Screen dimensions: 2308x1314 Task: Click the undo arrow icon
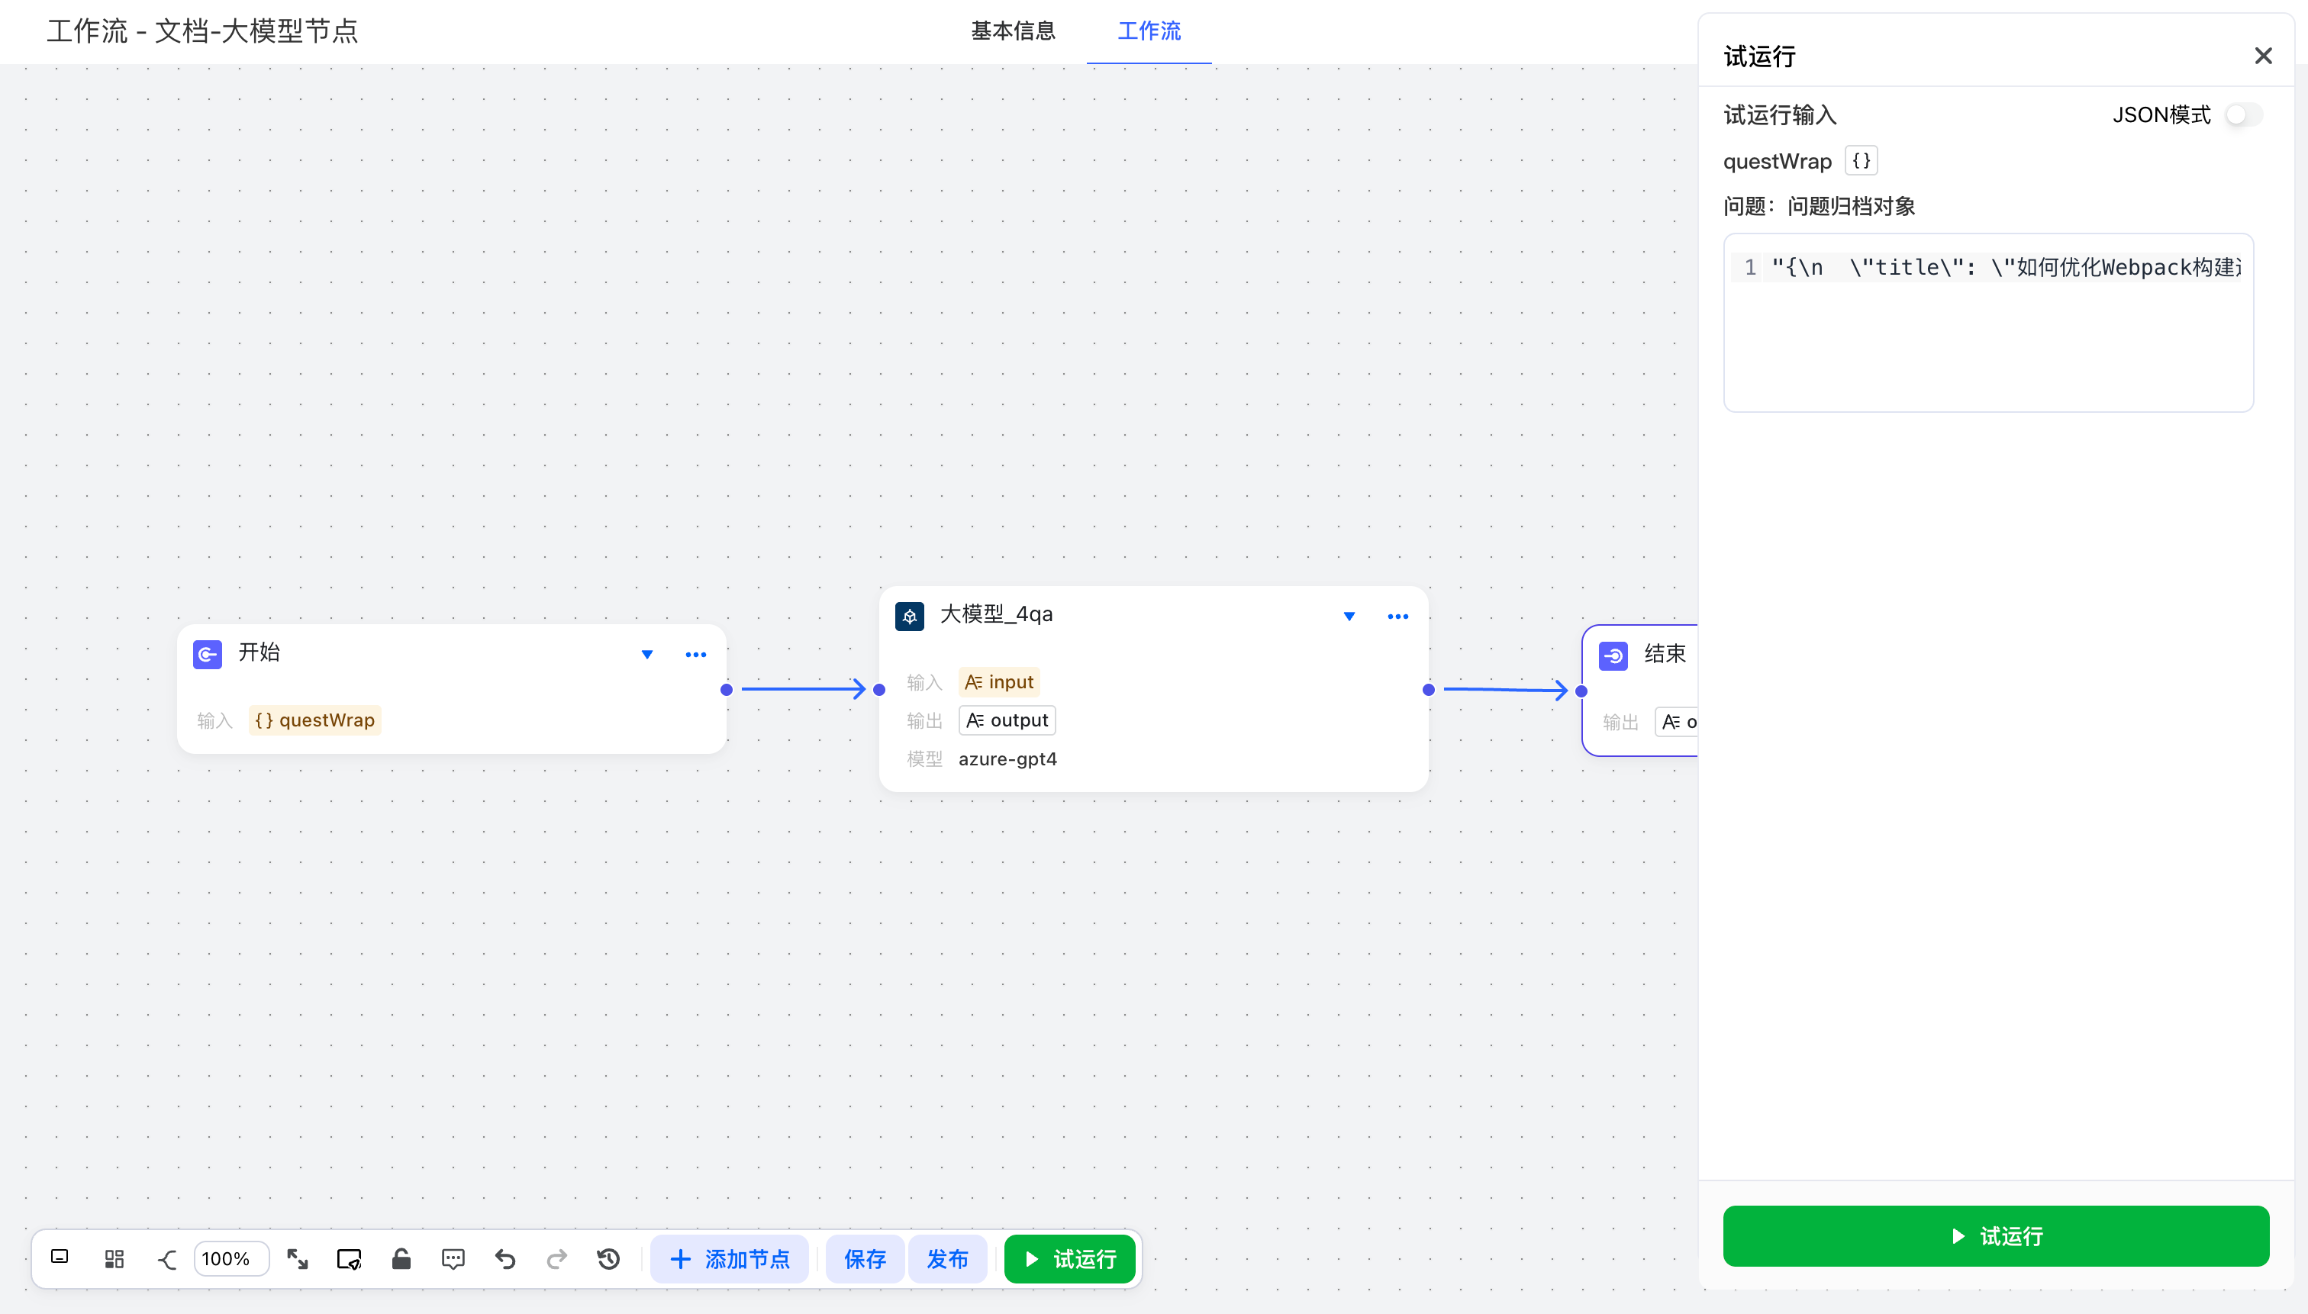[x=504, y=1259]
